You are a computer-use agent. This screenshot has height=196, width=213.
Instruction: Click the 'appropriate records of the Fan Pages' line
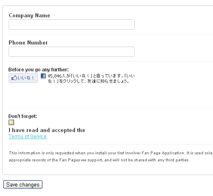tap(99, 160)
